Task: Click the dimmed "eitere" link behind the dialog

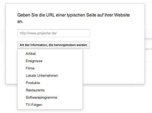Action: [x=148, y=39]
